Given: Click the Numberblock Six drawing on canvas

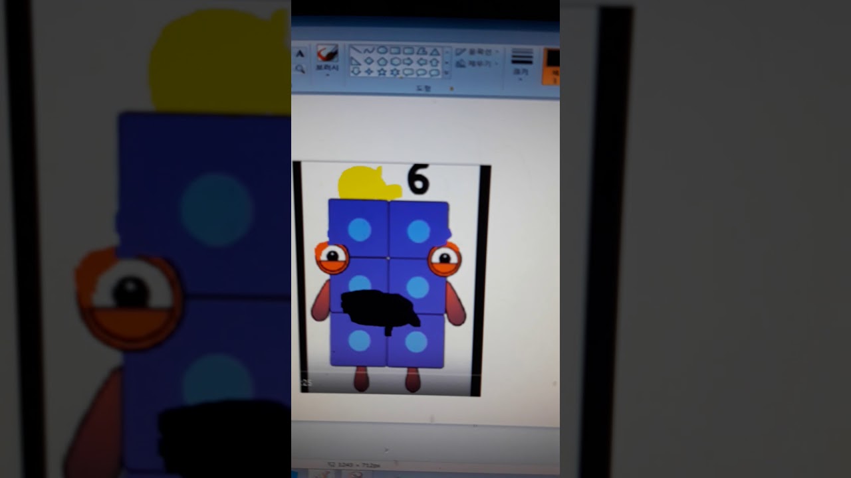Looking at the screenshot, I should pyautogui.click(x=389, y=279).
